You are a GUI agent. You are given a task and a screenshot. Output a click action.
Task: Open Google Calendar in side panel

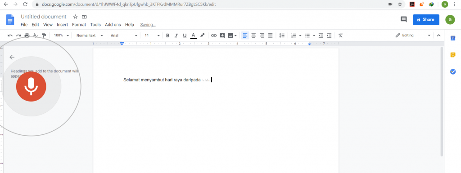[453, 38]
